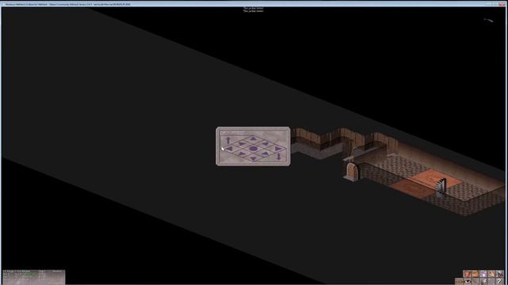This screenshot has width=508, height=285.
Task: Click the top (north) triangle on the direction pad
Action: 253,139
